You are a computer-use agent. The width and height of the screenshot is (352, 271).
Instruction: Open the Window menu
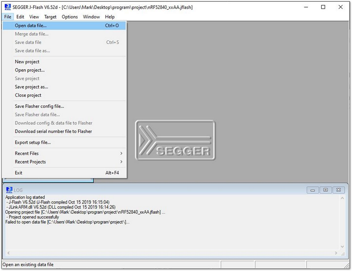coord(91,17)
